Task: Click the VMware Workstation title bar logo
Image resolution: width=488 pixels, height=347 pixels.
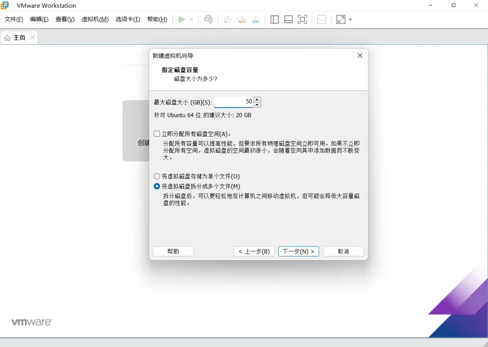Action: [5, 5]
